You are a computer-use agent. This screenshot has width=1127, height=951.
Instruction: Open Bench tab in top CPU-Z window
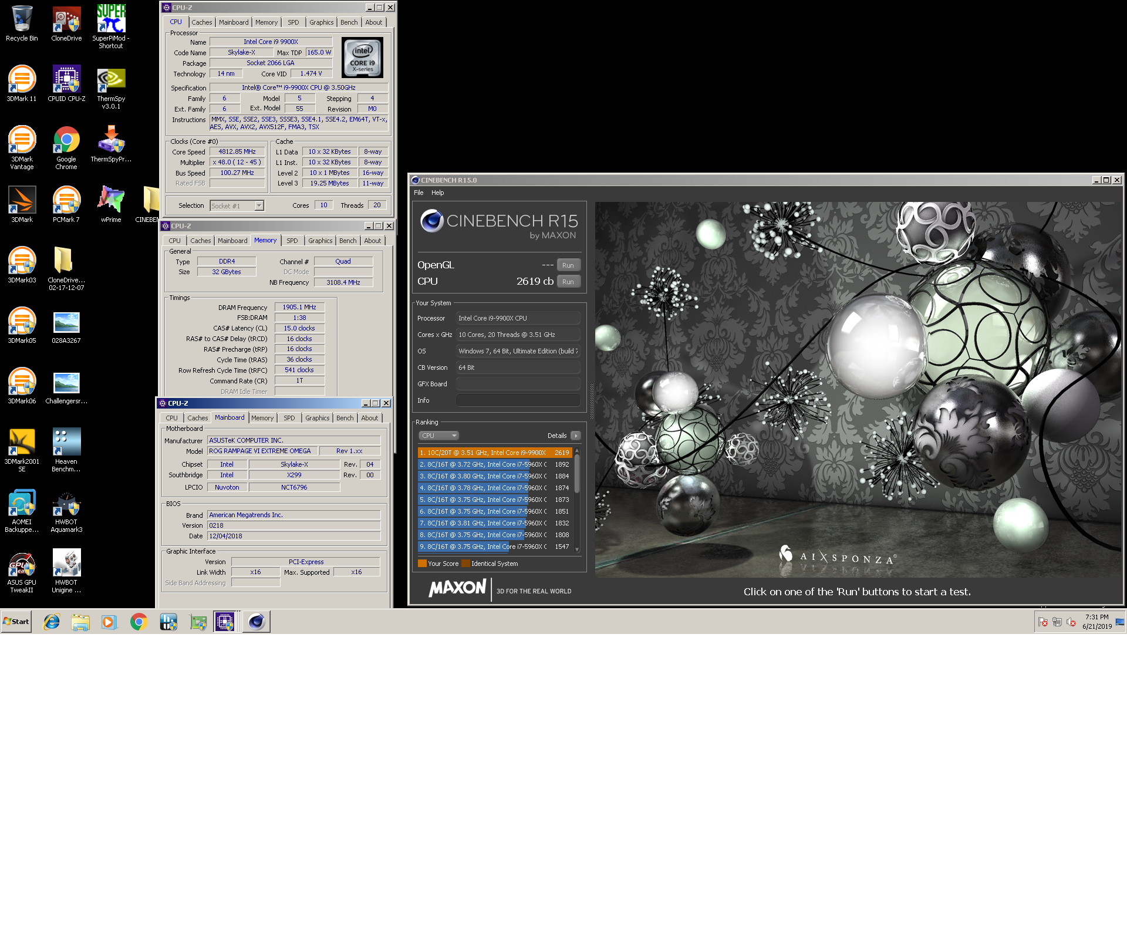coord(349,22)
